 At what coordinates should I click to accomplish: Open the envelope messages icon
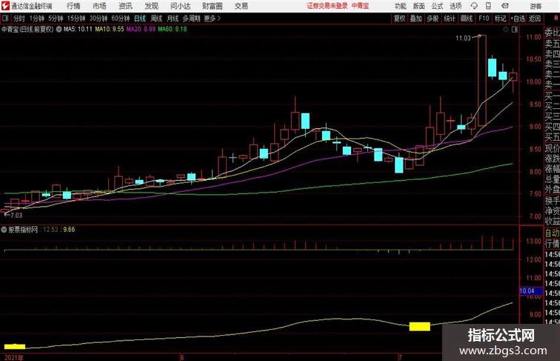coord(505,6)
